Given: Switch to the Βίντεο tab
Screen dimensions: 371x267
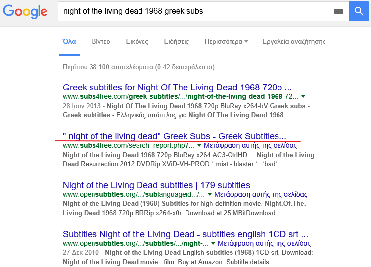Looking at the screenshot, I should pyautogui.click(x=101, y=42).
